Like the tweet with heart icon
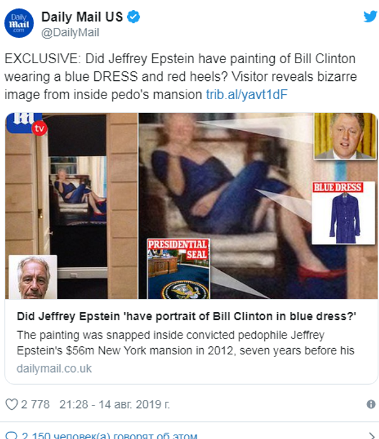The width and height of the screenshot is (379, 439). [x=12, y=404]
